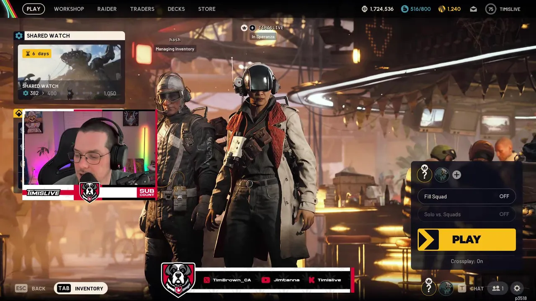Click the 6 days timer badge
Screen dimensions: 536x301
pos(37,54)
